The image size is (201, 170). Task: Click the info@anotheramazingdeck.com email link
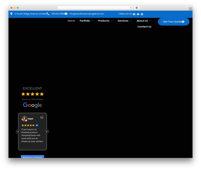point(87,14)
